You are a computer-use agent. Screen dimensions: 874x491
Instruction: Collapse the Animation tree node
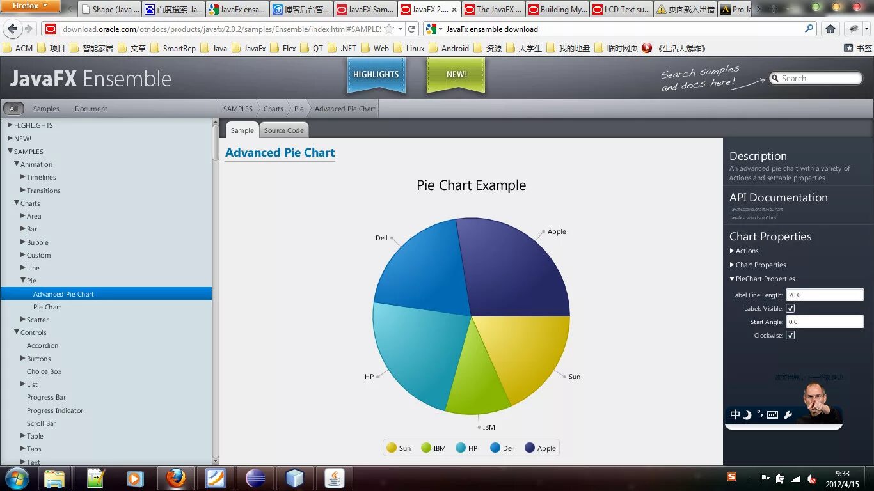pos(17,164)
